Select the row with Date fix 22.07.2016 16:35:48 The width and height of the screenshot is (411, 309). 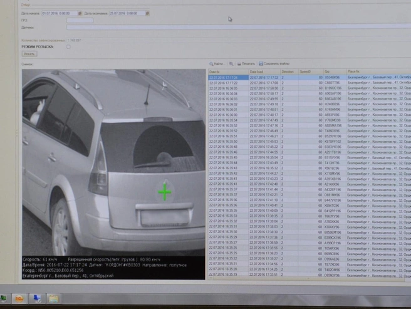[x=310, y=147]
